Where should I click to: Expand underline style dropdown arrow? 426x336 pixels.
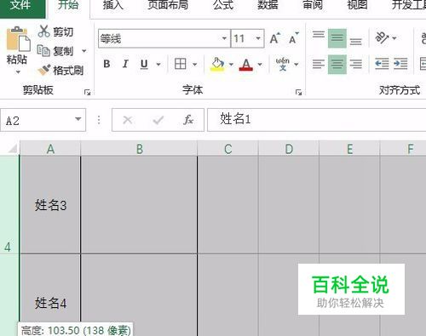pos(158,65)
